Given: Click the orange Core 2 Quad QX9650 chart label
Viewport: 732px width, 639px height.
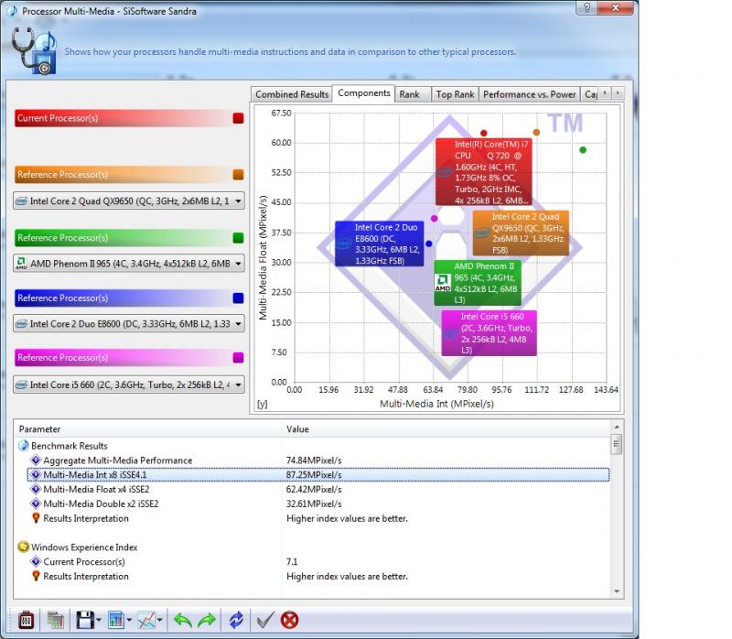Looking at the screenshot, I should point(521,233).
